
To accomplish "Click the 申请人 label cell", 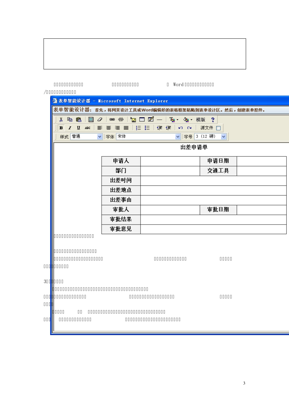I will (x=121, y=161).
